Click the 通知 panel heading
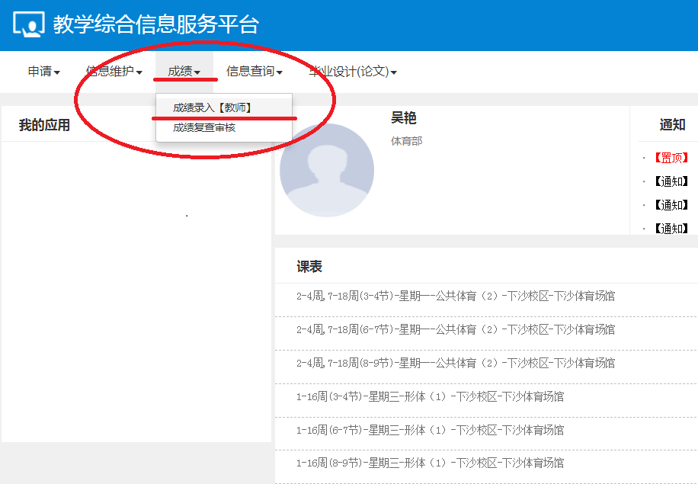This screenshot has width=698, height=484. (672, 125)
